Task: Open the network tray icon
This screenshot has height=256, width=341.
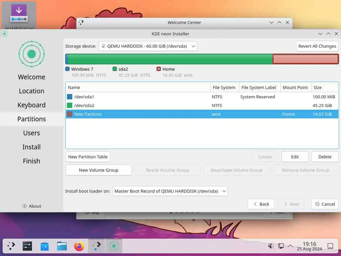Action: click(x=281, y=246)
